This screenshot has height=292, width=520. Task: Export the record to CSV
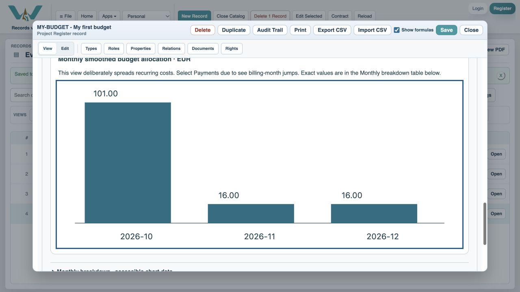pyautogui.click(x=332, y=30)
